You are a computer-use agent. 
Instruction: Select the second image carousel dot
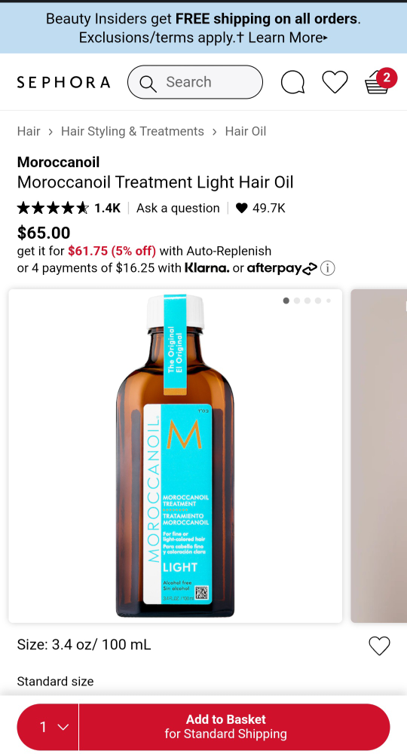coord(297,301)
